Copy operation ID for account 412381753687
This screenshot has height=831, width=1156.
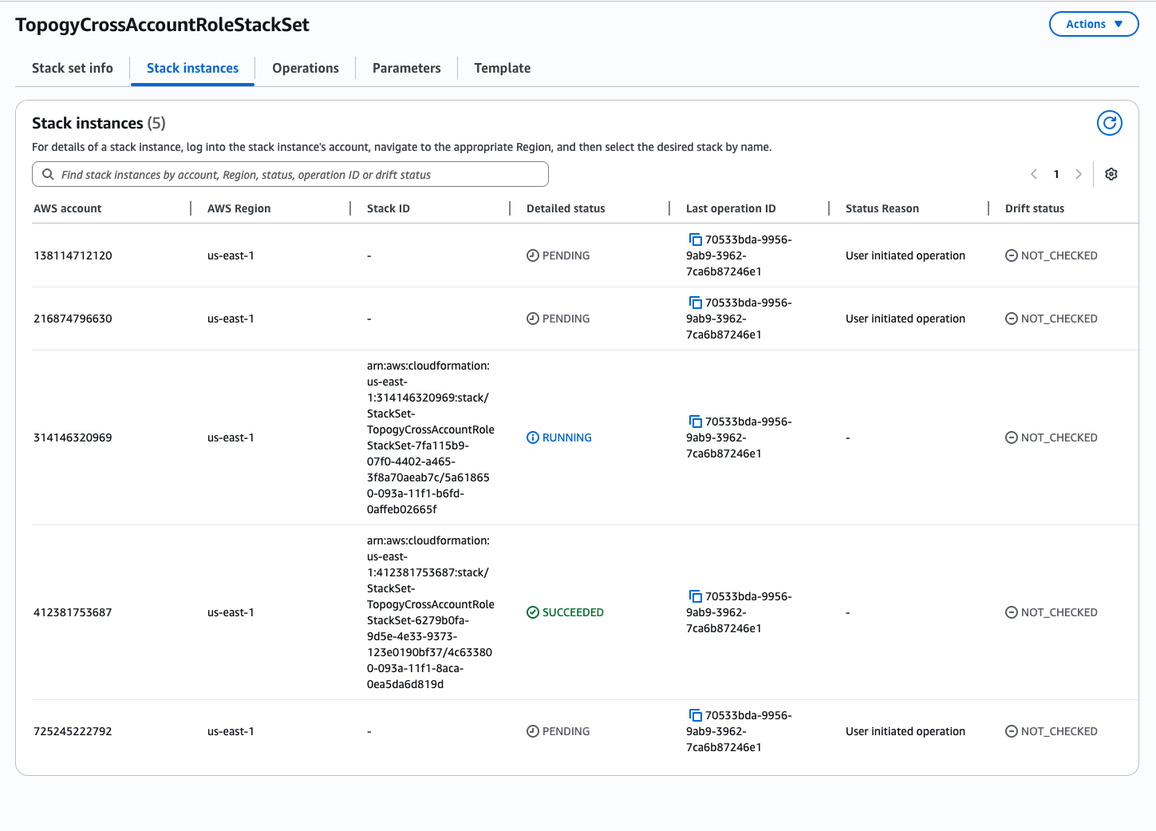point(695,596)
